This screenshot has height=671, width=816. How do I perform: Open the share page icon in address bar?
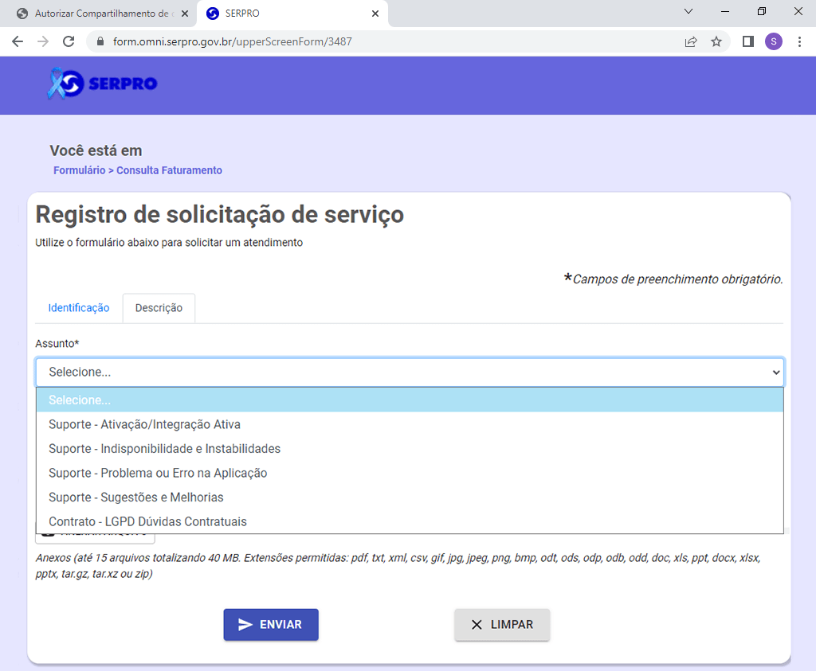coord(691,41)
